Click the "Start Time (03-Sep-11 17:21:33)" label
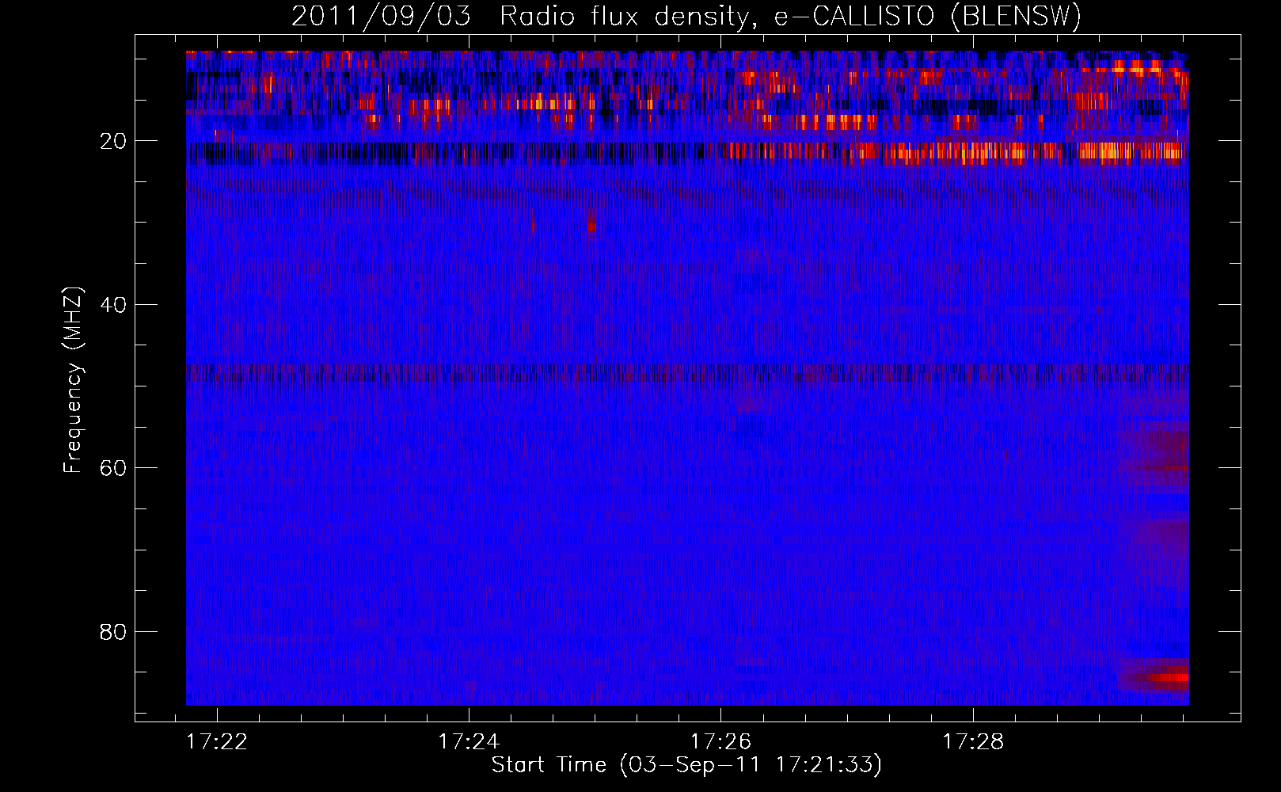The image size is (1281, 792). 686,765
